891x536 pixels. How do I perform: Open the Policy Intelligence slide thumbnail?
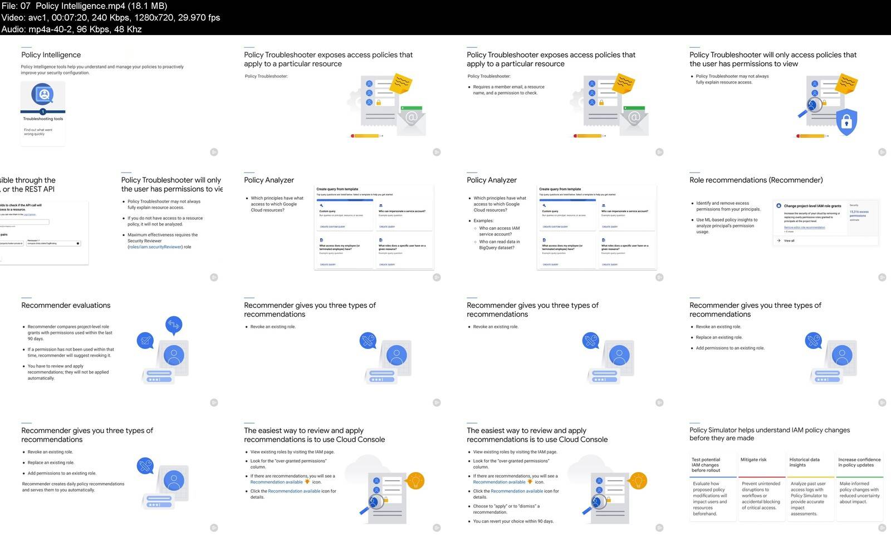(111, 98)
